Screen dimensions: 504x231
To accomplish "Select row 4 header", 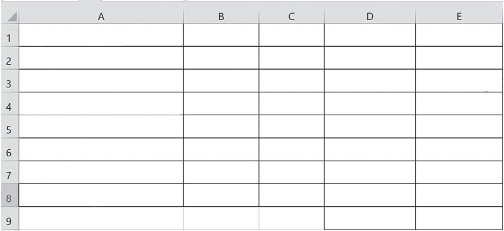I will click(x=9, y=104).
